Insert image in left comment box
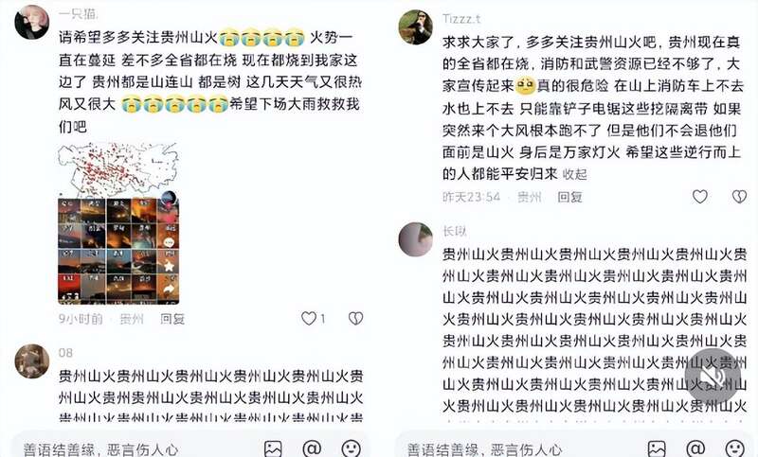 pos(273,449)
